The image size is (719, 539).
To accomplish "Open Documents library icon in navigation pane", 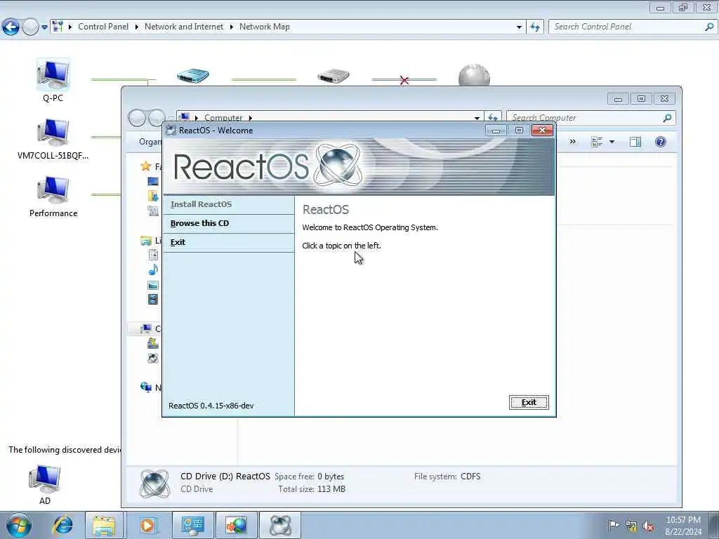I will [x=153, y=255].
